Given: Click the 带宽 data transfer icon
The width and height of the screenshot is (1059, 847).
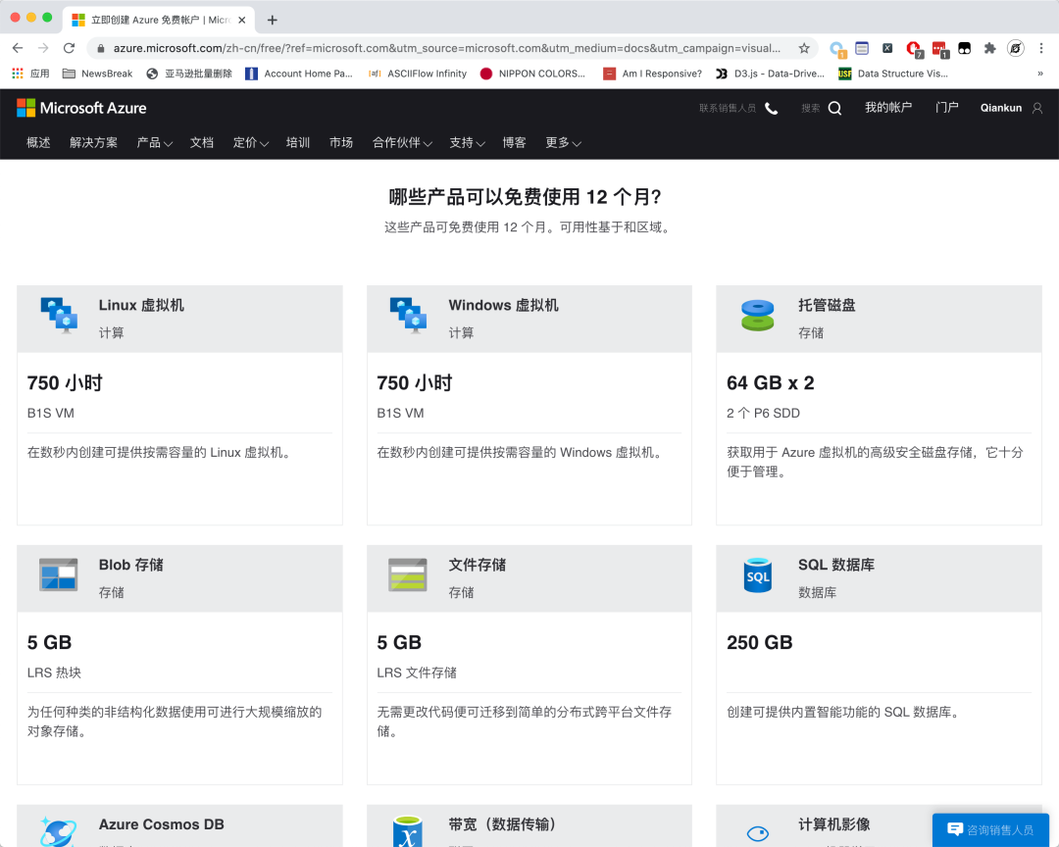Looking at the screenshot, I should click(x=408, y=832).
